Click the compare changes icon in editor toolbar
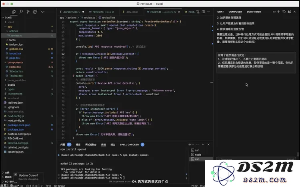This screenshot has height=187, width=300. coord(198,12)
